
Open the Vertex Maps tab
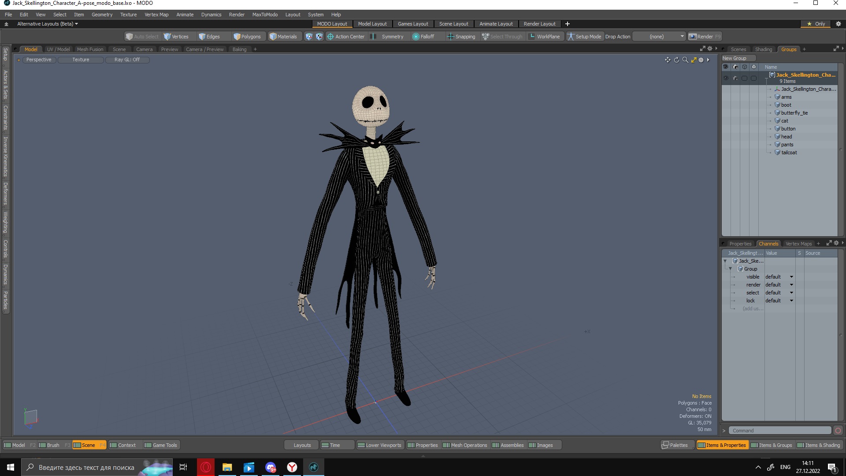[798, 244]
